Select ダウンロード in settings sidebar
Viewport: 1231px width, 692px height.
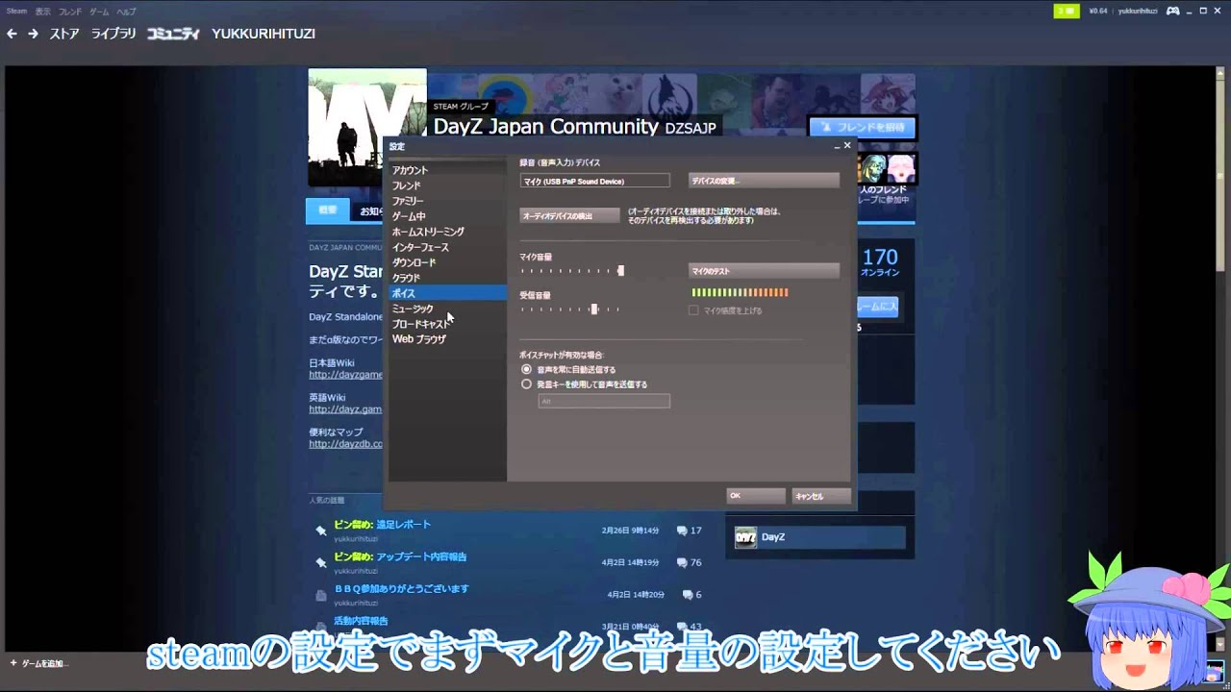click(x=447, y=262)
